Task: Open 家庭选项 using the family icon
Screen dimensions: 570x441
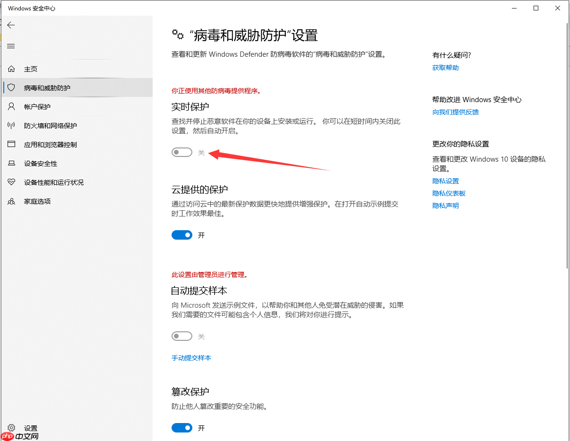Action: pos(11,201)
